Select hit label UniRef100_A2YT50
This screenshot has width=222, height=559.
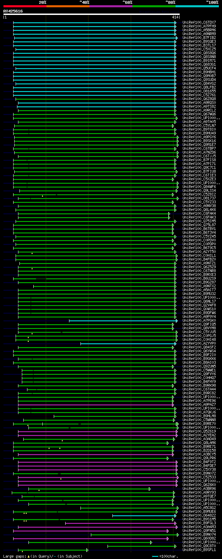tap(199, 252)
